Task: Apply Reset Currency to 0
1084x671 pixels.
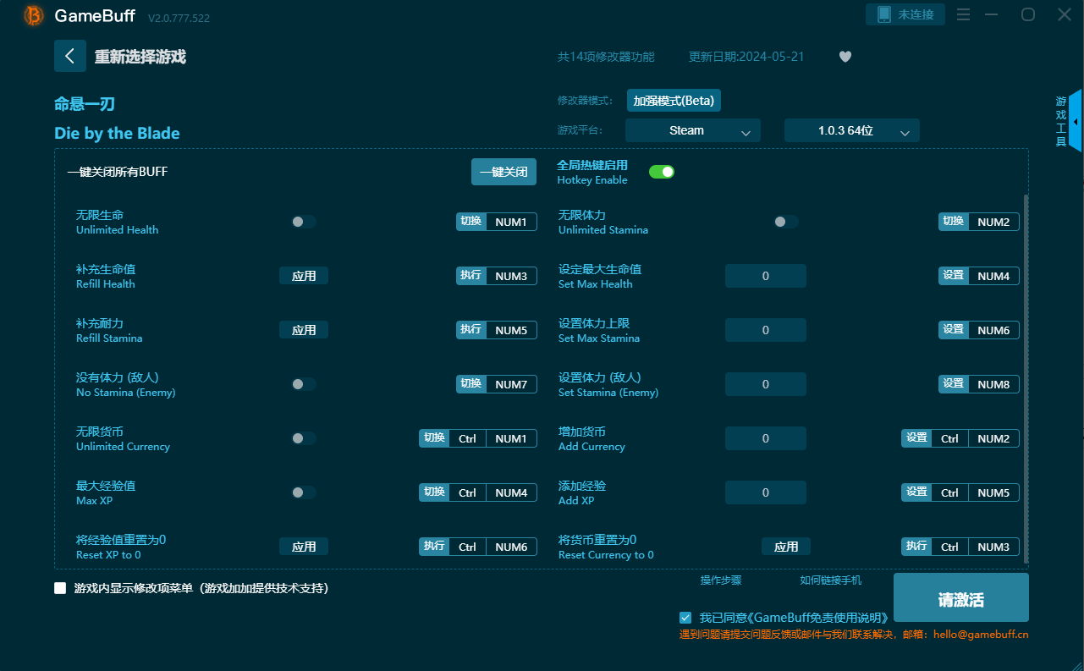Action: (786, 547)
